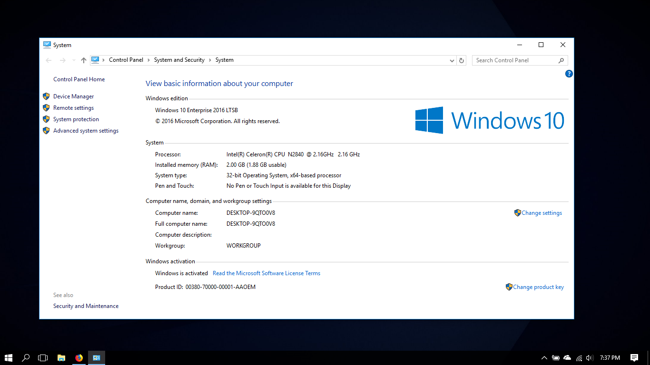Expand the chevron before Control Panel breadcrumb
650x365 pixels.
click(104, 60)
